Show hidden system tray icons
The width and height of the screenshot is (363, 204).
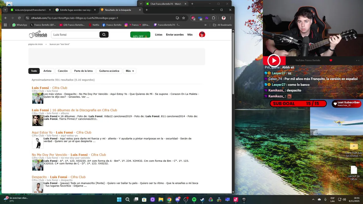click(x=313, y=199)
